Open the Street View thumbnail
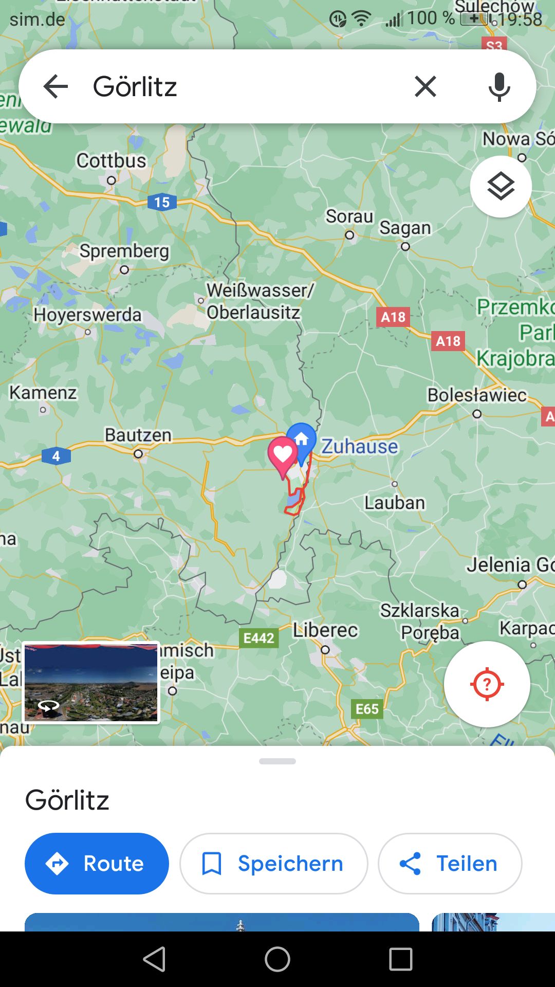Viewport: 555px width, 987px height. 91,683
